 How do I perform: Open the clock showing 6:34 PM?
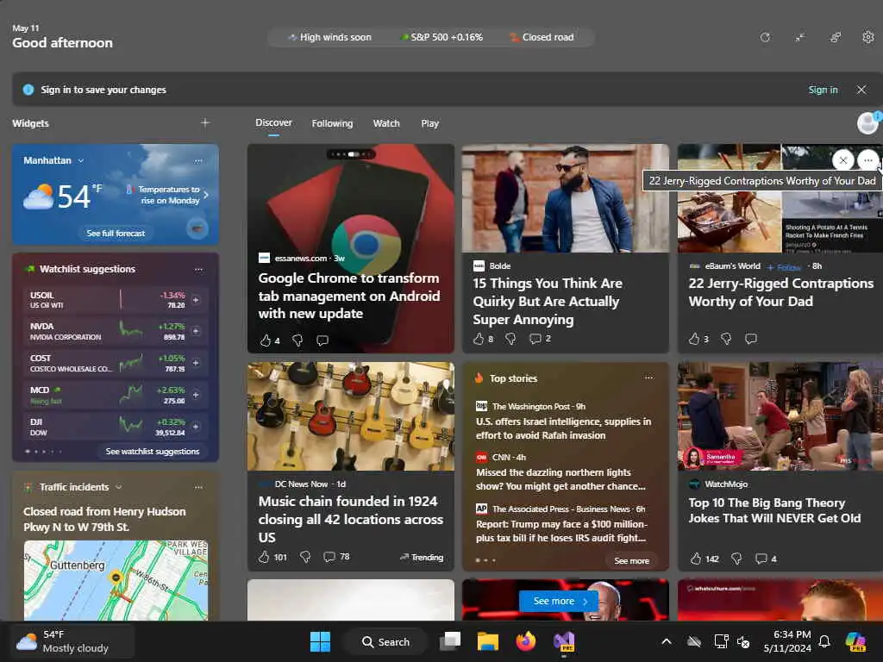787,641
